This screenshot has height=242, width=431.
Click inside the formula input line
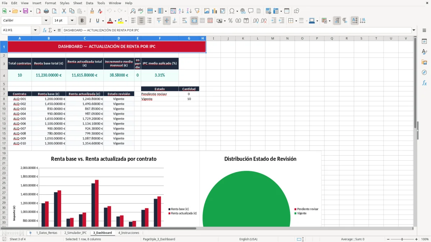[x=236, y=30]
